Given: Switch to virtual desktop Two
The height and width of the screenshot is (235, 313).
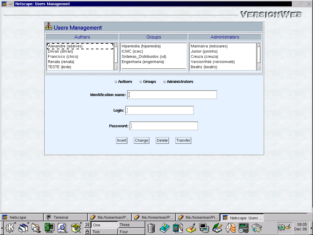Looking at the screenshot, I should (104, 232).
